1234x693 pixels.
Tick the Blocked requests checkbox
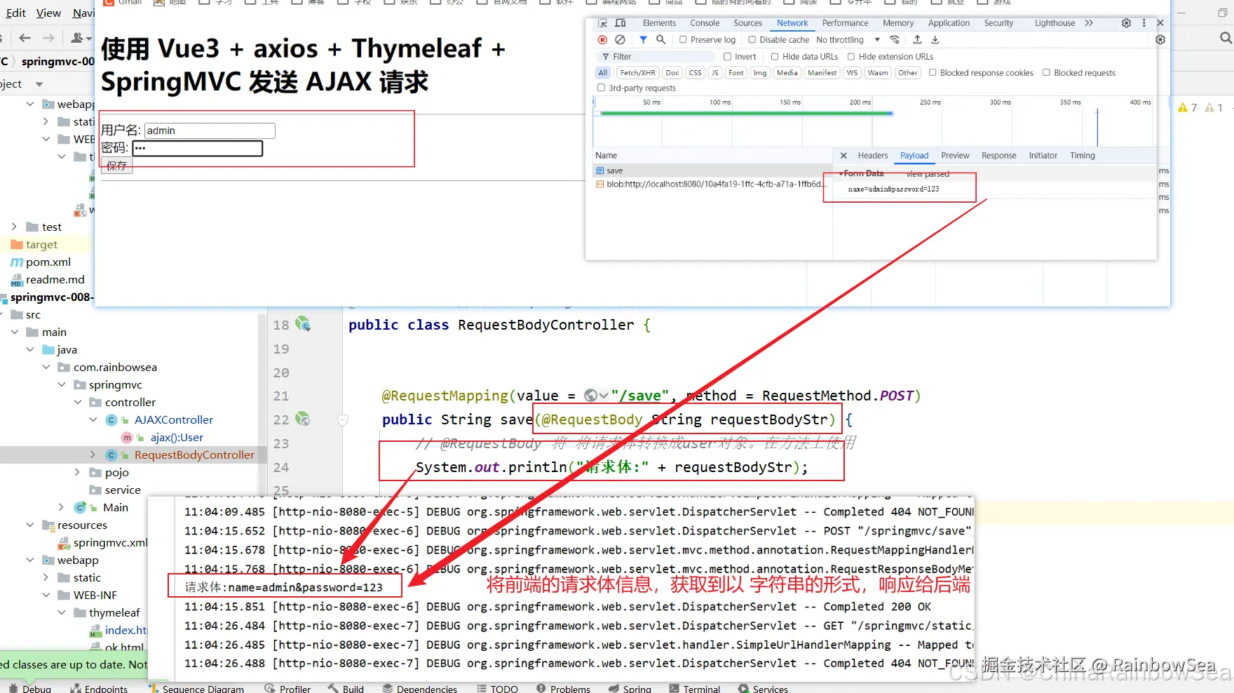1046,72
